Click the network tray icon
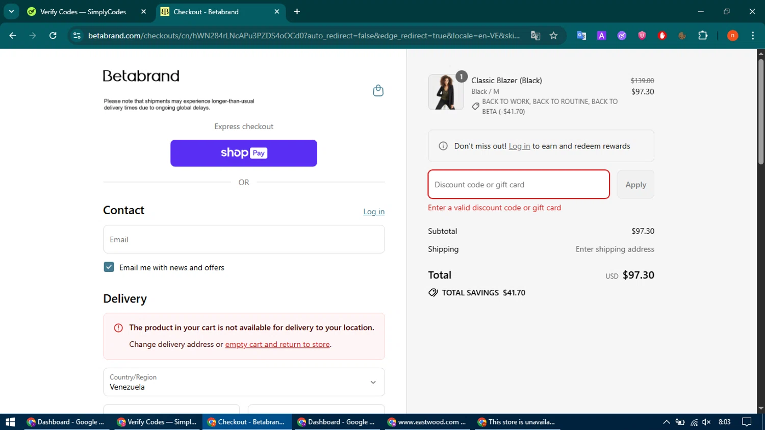 point(694,422)
